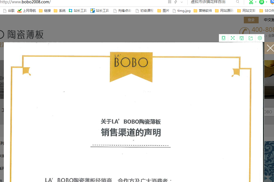Expand the dropdown next to scissors icon

[256, 2]
